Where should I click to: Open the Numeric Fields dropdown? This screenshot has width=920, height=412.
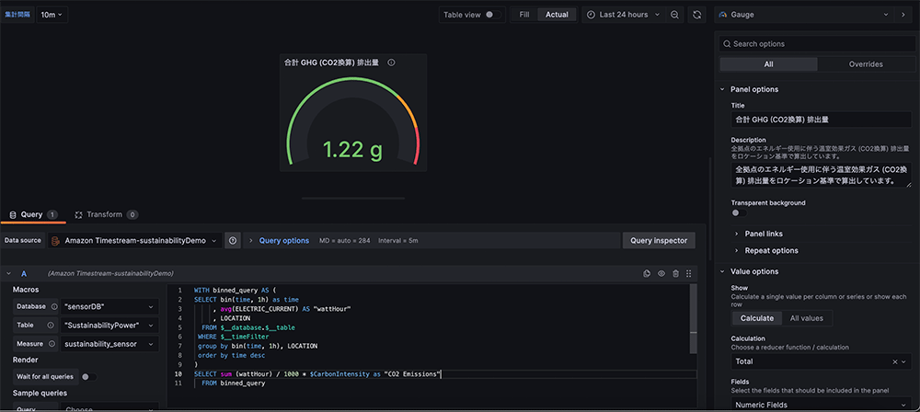pos(822,405)
